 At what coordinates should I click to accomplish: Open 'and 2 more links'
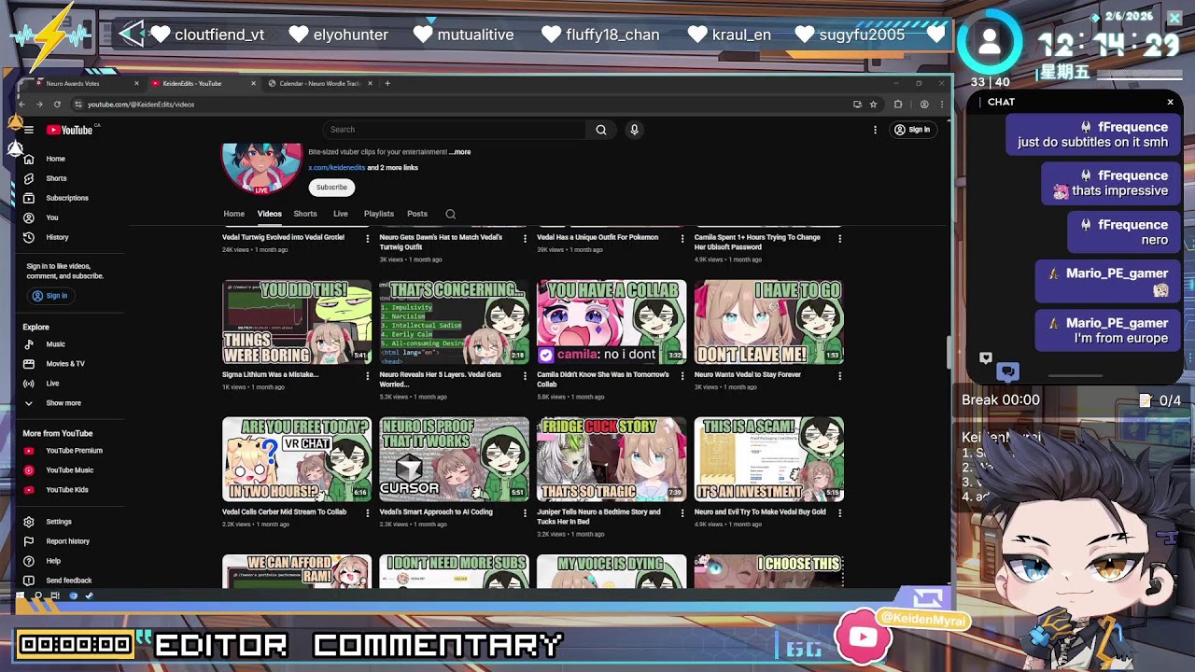click(x=392, y=168)
